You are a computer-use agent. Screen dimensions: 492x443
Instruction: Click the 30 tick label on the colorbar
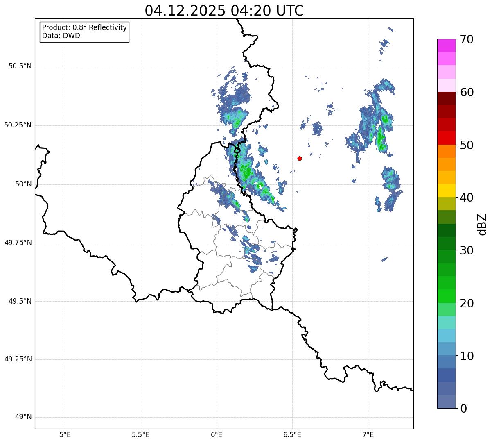tap(467, 250)
